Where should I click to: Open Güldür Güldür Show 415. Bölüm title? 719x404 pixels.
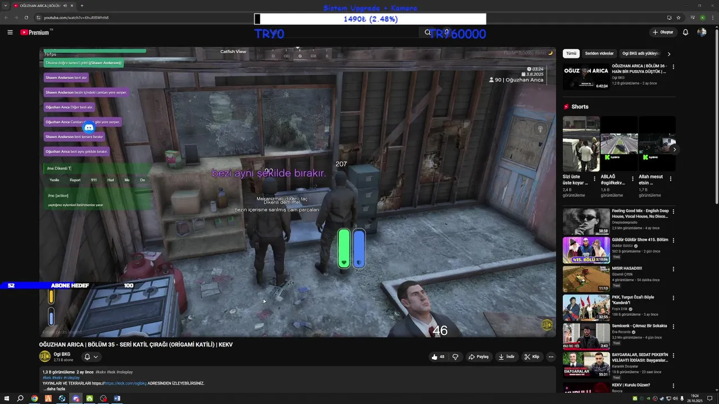click(x=640, y=240)
